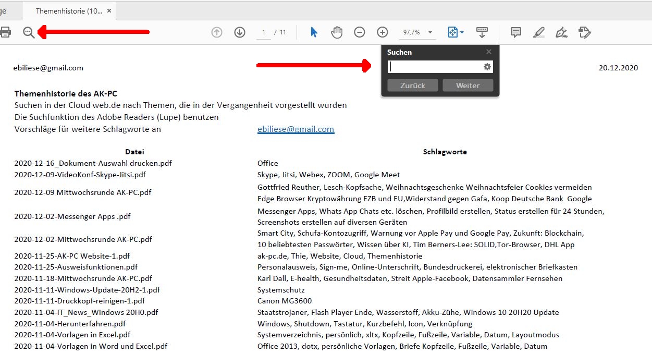This screenshot has width=652, height=354.
Task: Click '2020-11-04-Vorlagen in Excel.pdf'
Action: [72, 335]
